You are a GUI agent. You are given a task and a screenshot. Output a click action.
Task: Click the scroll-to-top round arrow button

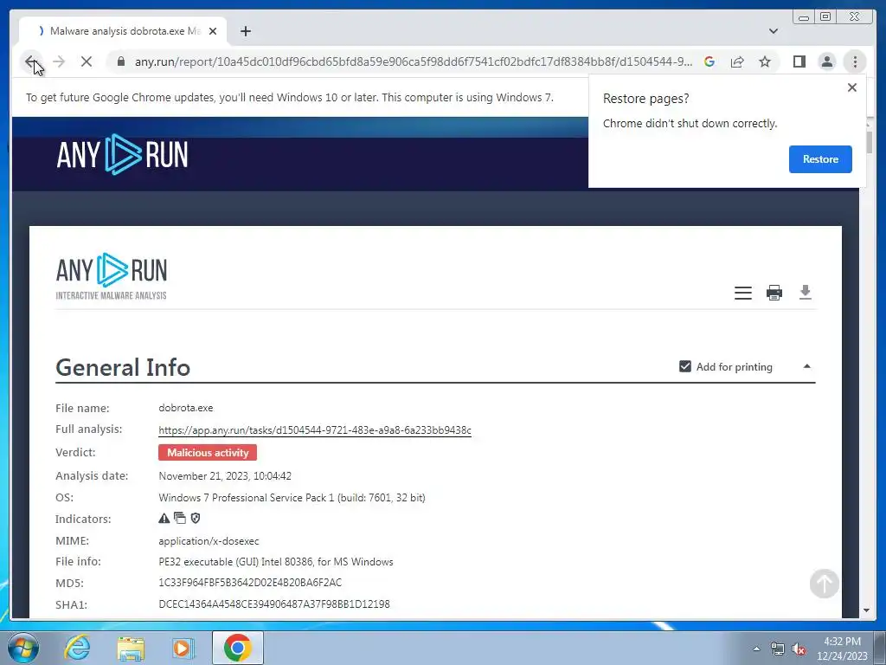pos(825,584)
